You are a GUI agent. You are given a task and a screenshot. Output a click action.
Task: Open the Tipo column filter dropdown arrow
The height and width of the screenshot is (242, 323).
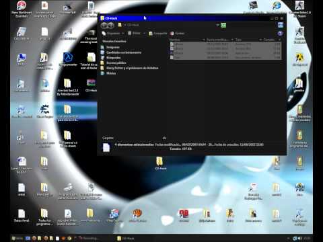coord(260,40)
